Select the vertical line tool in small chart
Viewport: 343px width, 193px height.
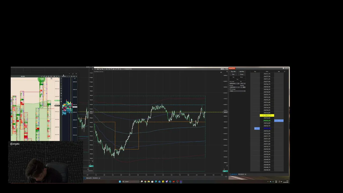[x=61, y=83]
